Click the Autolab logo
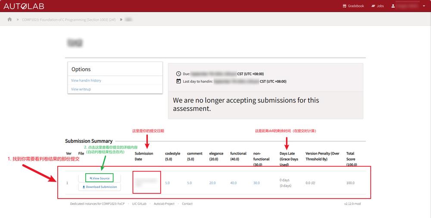The width and height of the screenshot is (431, 218). [24, 6]
